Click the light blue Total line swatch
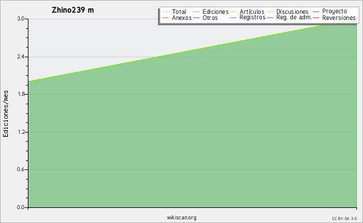The image size is (363, 223). click(166, 12)
